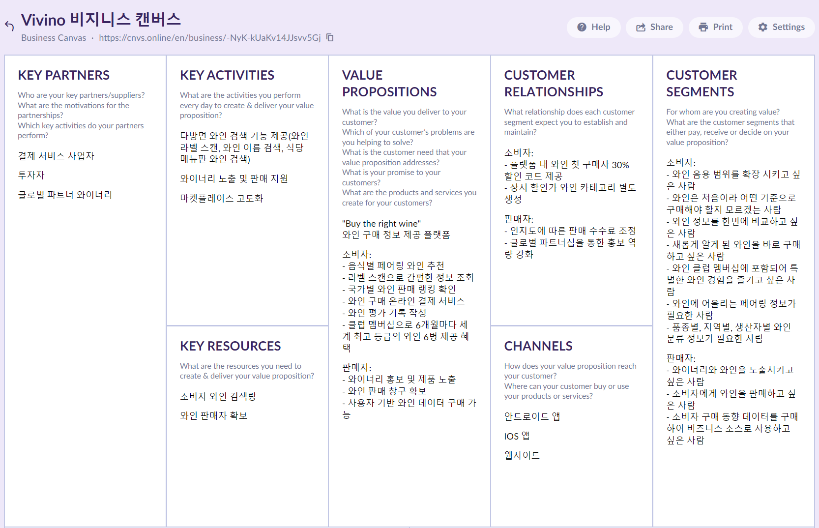Select the 안드로이드 앱 channel note
The image size is (819, 528).
click(x=532, y=416)
